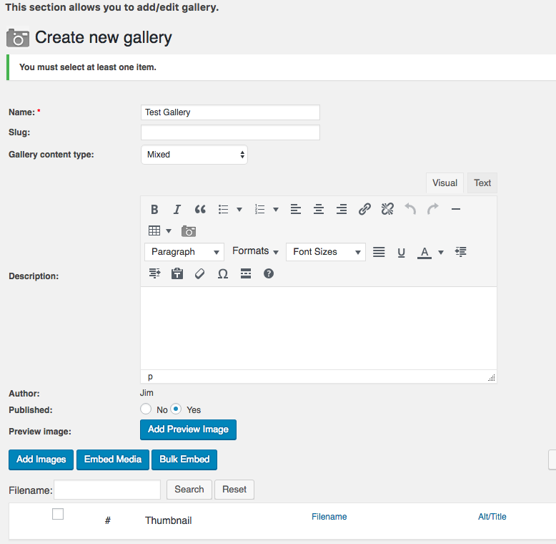The image size is (556, 544).
Task: Click the underline formatting icon
Action: (x=402, y=252)
